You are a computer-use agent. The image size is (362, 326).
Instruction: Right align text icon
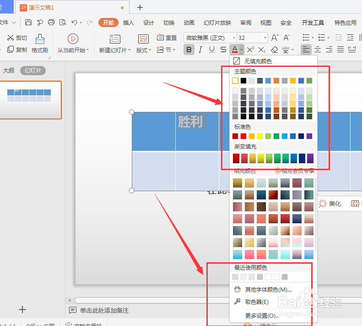[329, 50]
